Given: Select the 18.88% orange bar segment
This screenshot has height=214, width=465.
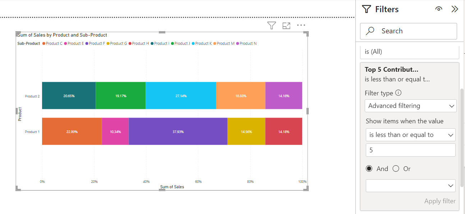Looking at the screenshot, I should click(241, 95).
